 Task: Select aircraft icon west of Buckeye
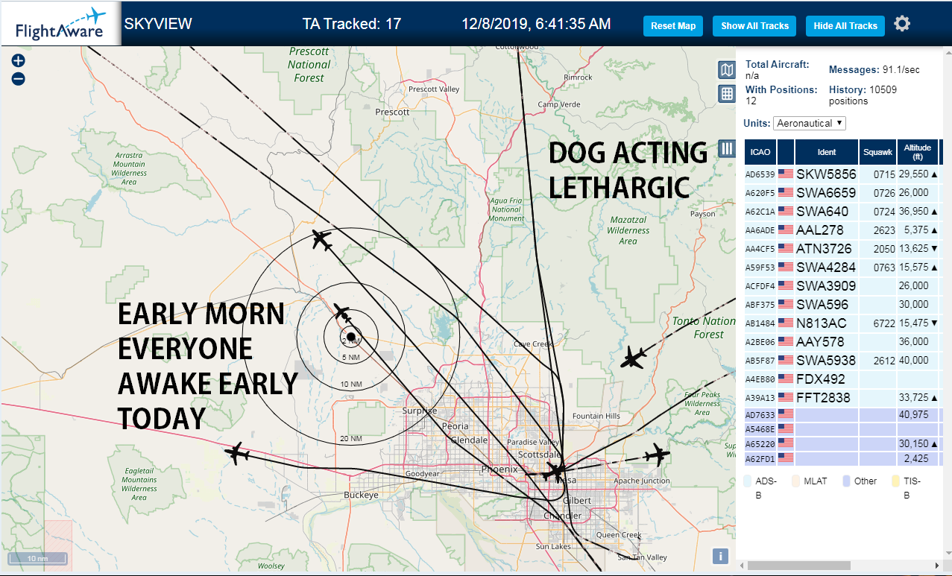[x=237, y=453]
